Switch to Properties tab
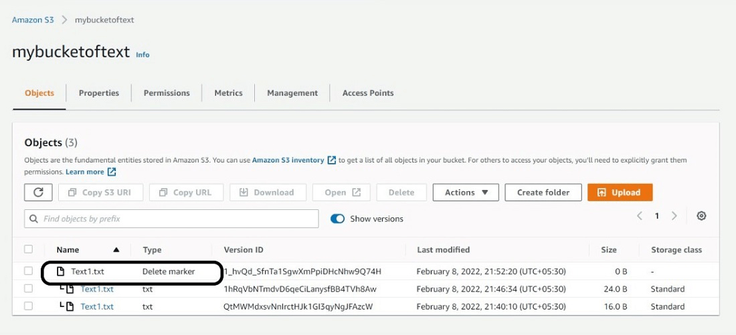The height and width of the screenshot is (335, 736). pyautogui.click(x=99, y=93)
